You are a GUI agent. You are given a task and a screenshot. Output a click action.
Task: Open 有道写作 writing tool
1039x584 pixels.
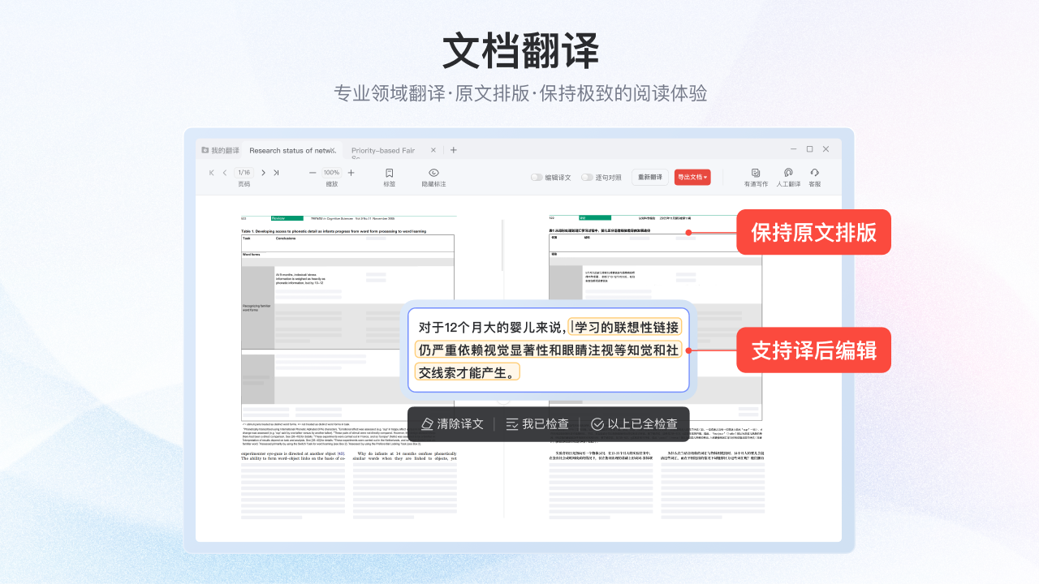[x=756, y=174]
